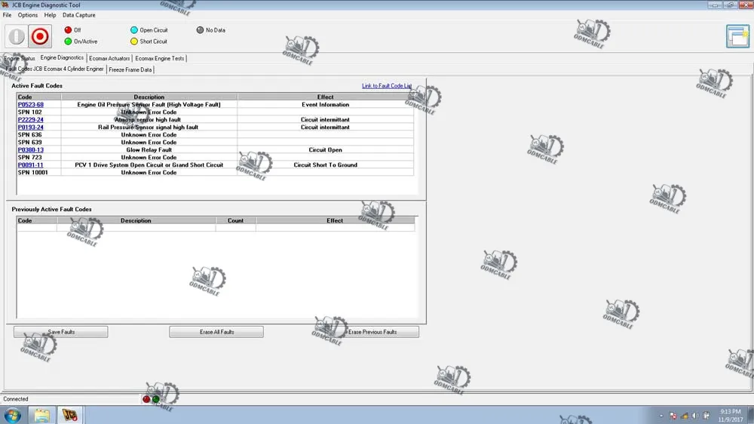Show hidden system tray icons
Viewport: 754px width, 424px height.
tap(661, 416)
